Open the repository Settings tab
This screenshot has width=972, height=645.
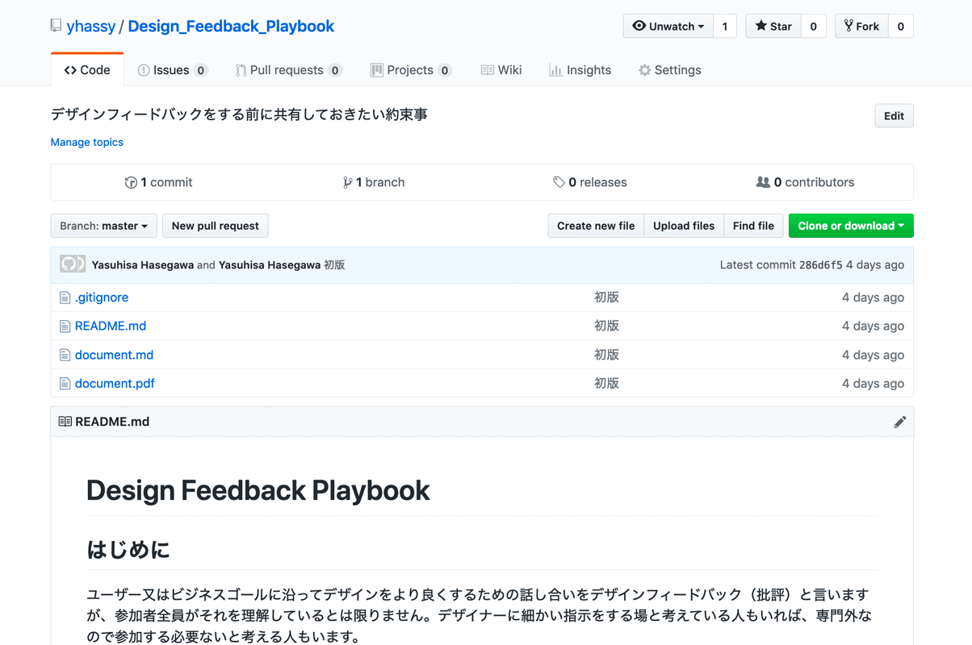click(669, 70)
